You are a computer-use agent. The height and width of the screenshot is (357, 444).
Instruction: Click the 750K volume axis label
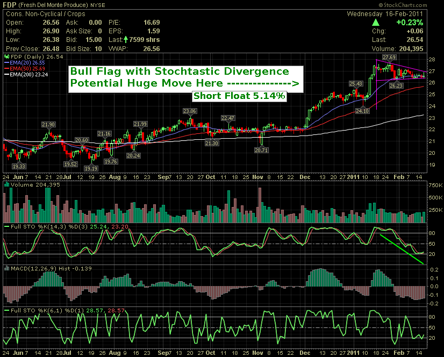pyautogui.click(x=435, y=185)
